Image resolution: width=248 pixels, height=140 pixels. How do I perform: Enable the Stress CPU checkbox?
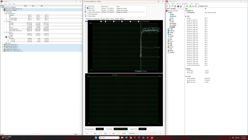tap(88, 6)
